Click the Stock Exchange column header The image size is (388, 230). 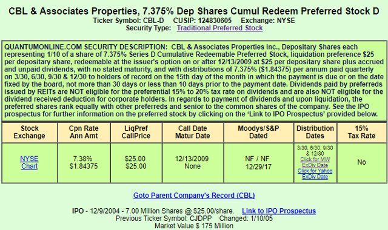30,132
